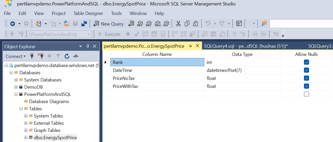The height and width of the screenshot is (142, 333).
Task: Click the Cut scissors icon
Action: [x=178, y=24]
